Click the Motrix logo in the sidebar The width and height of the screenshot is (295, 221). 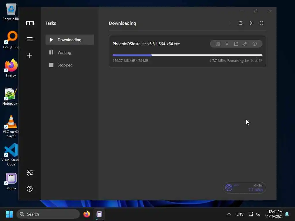coord(30,23)
